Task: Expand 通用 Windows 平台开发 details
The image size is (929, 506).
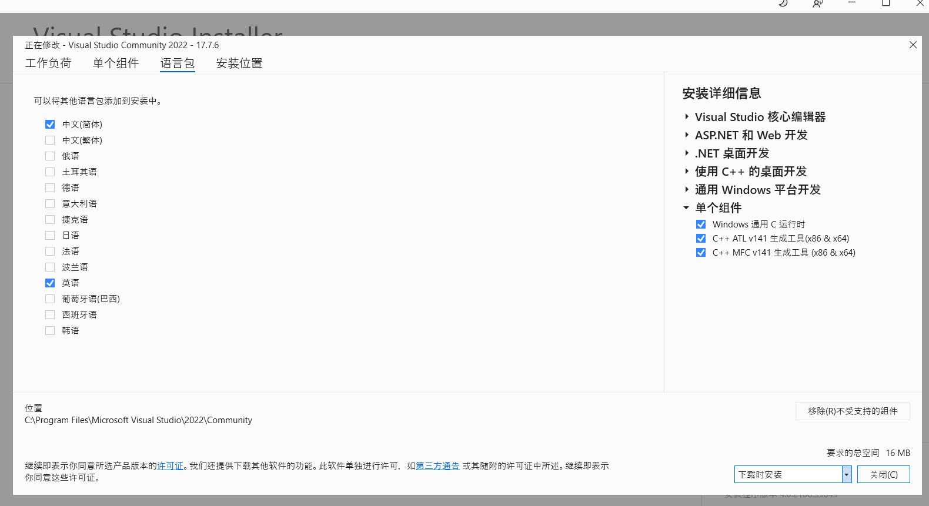Action: point(686,190)
